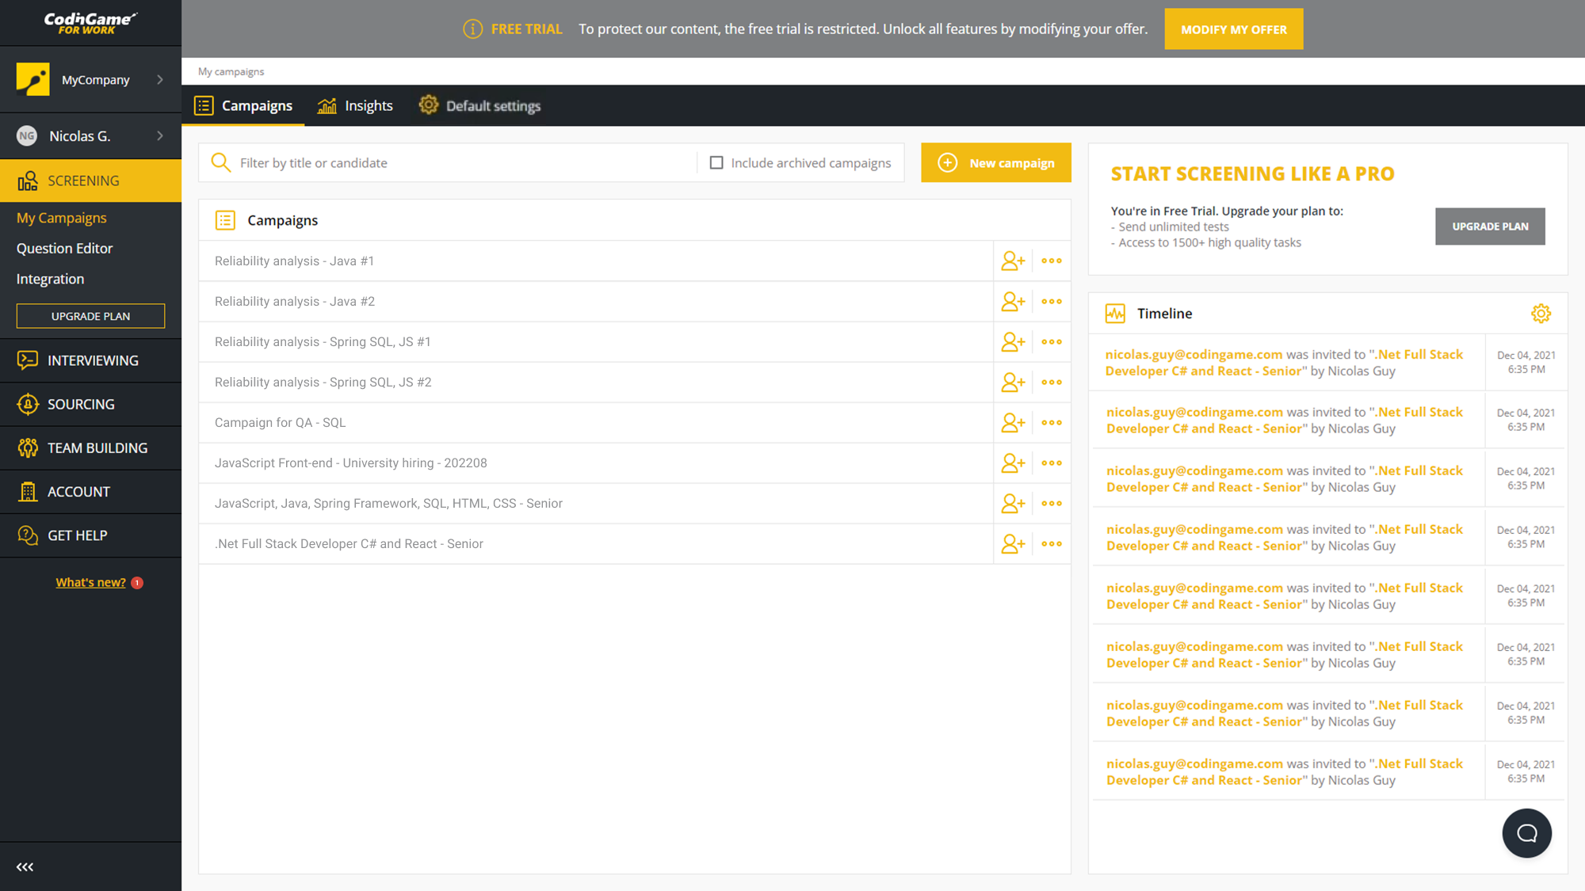Click the New campaign button
This screenshot has width=1585, height=891.
995,162
